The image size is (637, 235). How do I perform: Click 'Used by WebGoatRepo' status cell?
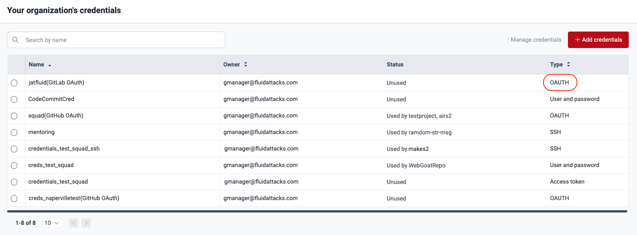coord(416,166)
